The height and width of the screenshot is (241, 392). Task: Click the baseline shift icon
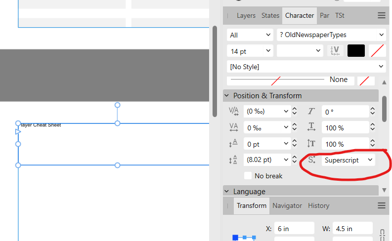point(233,144)
